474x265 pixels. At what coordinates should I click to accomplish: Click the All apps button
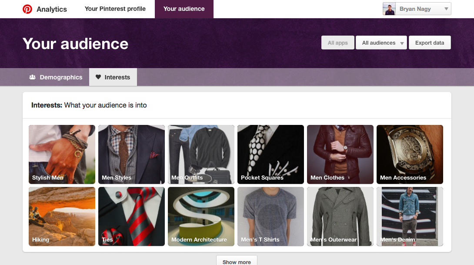(338, 43)
